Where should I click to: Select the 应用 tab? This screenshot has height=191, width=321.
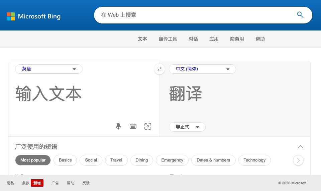[x=214, y=39]
